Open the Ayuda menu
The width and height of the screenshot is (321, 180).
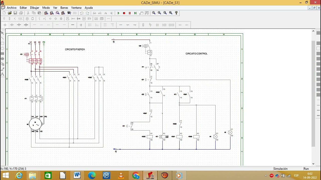tap(89, 8)
